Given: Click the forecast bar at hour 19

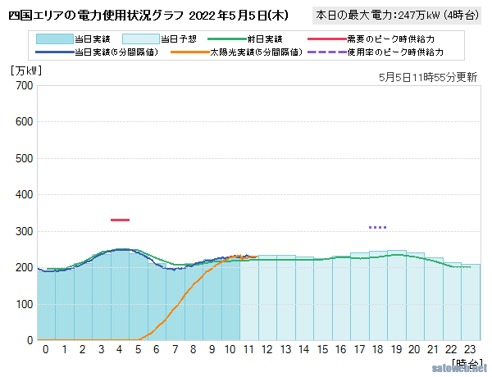Looking at the screenshot, I should tap(396, 295).
